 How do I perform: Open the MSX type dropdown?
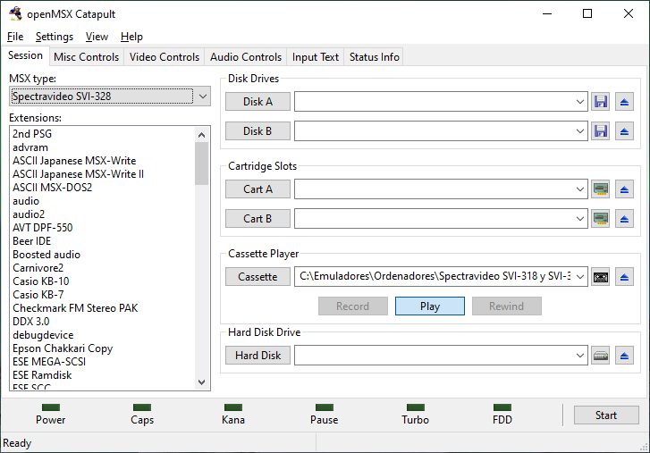(x=202, y=96)
